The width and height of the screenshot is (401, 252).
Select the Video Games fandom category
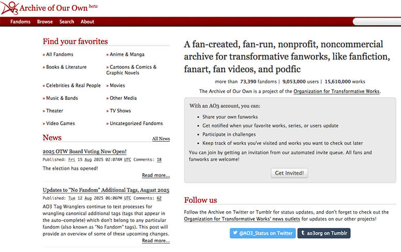tap(61, 123)
